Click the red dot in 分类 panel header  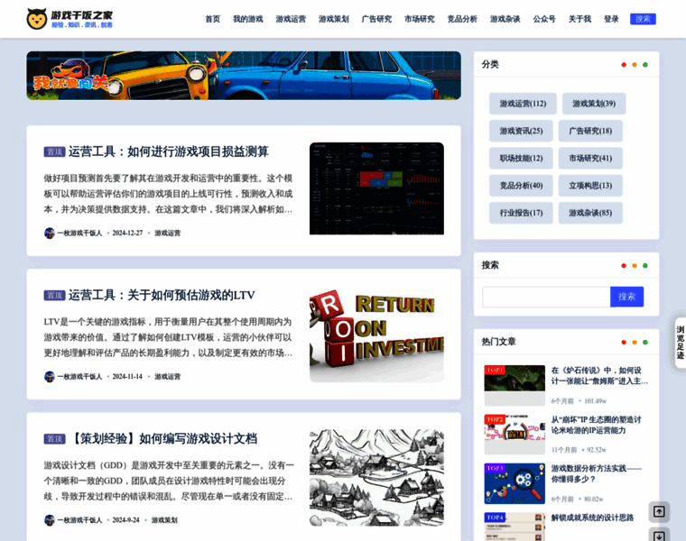click(623, 65)
